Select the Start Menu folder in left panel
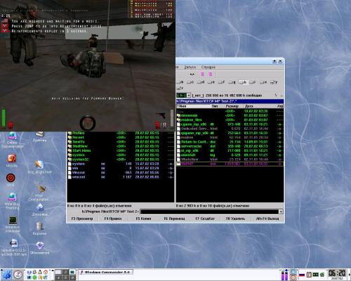The height and width of the screenshot is (281, 351). [x=121, y=150]
